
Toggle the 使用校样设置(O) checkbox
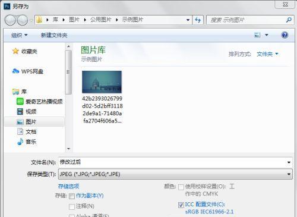[181, 187]
